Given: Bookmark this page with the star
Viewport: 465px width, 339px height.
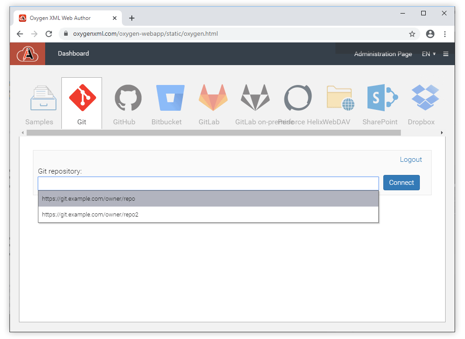Looking at the screenshot, I should pos(412,34).
